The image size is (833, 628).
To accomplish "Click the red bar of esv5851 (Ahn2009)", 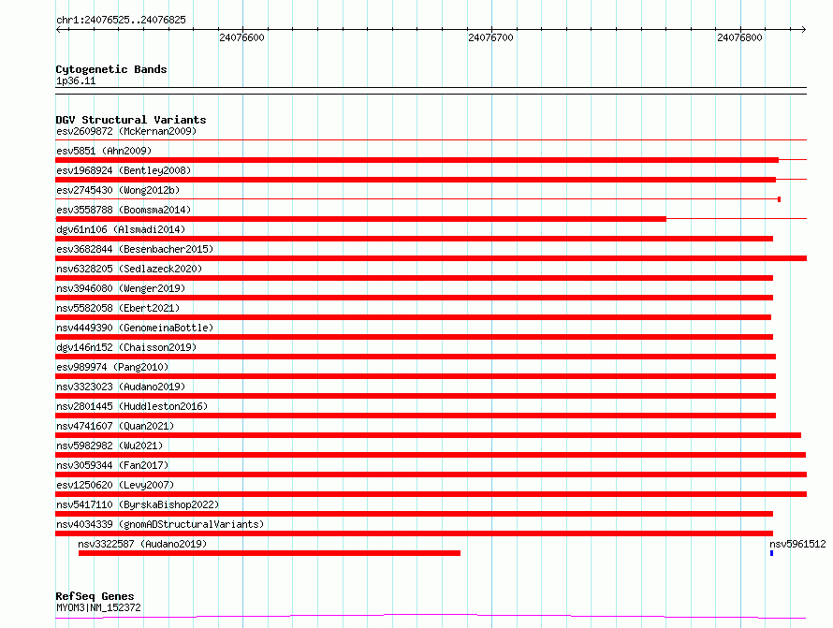I will click(417, 160).
